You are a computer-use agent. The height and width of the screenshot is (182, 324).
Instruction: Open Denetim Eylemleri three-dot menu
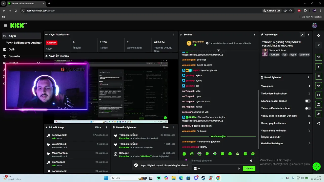pyautogui.click(x=174, y=128)
